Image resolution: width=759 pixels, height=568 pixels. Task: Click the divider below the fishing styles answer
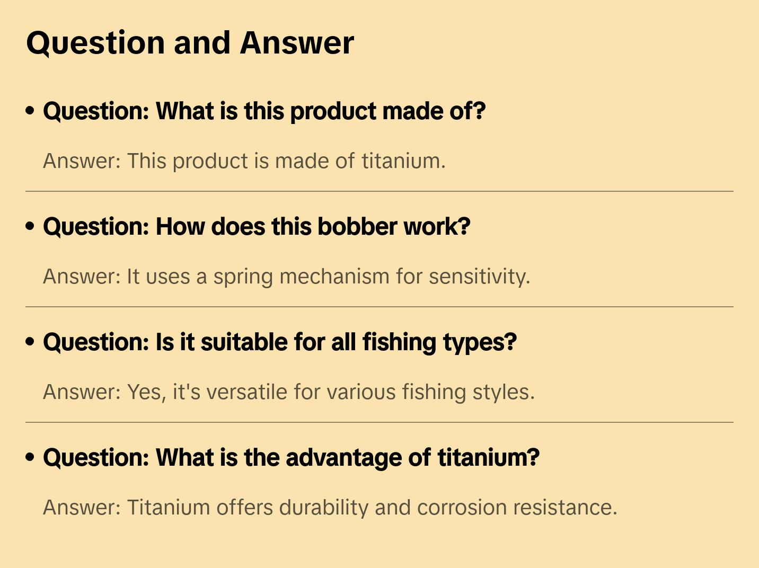pyautogui.click(x=380, y=422)
